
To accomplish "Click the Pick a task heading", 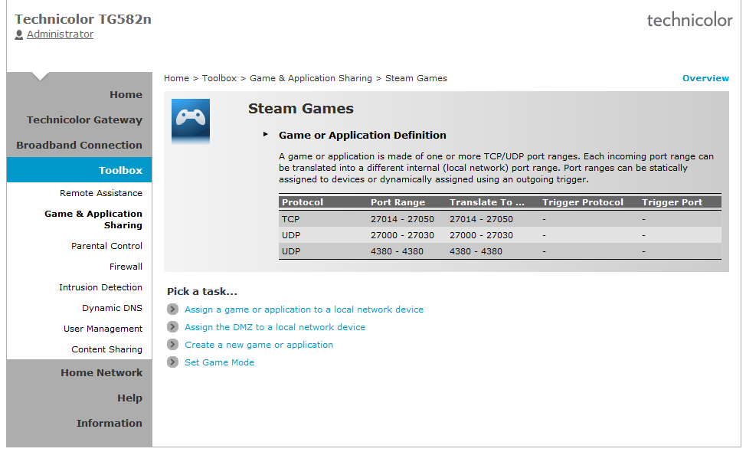I will click(x=202, y=291).
